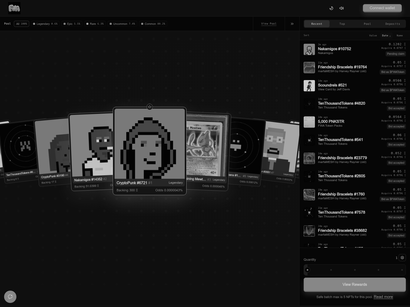Image resolution: width=410 pixels, height=307 pixels.
Task: Set quantity slider to last dot
Action: coord(402,270)
